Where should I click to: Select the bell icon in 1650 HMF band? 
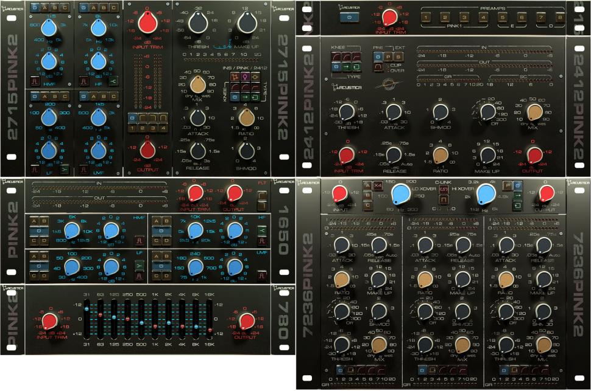tap(140, 240)
